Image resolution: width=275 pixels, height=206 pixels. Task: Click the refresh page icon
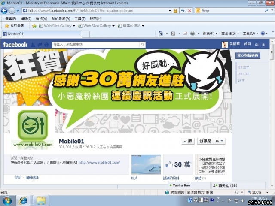[183, 11]
